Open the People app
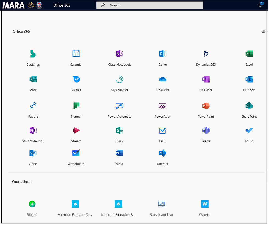The width and height of the screenshot is (269, 226). (x=33, y=110)
